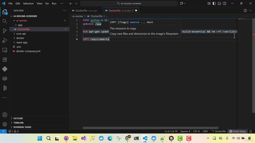Viewport: 255px width, 143px height.
Task: Open notifications bell in status bar
Action: click(x=251, y=131)
